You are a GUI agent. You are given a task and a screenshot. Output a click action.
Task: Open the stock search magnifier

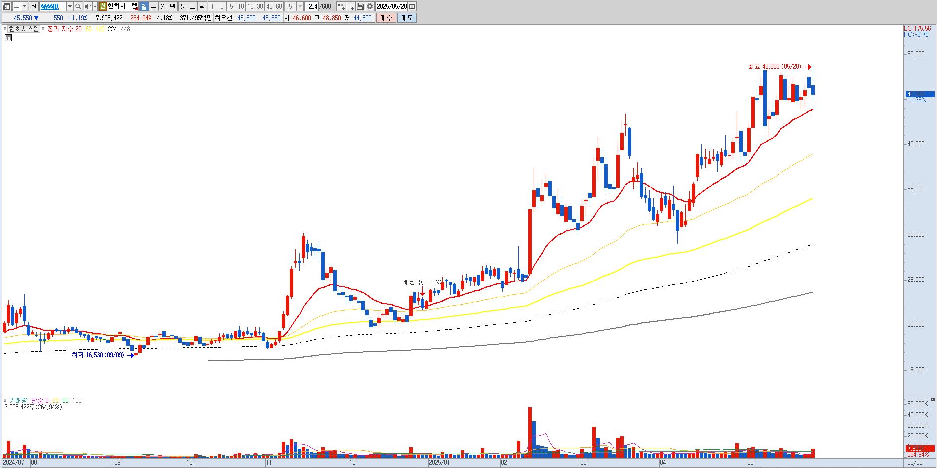[78, 6]
